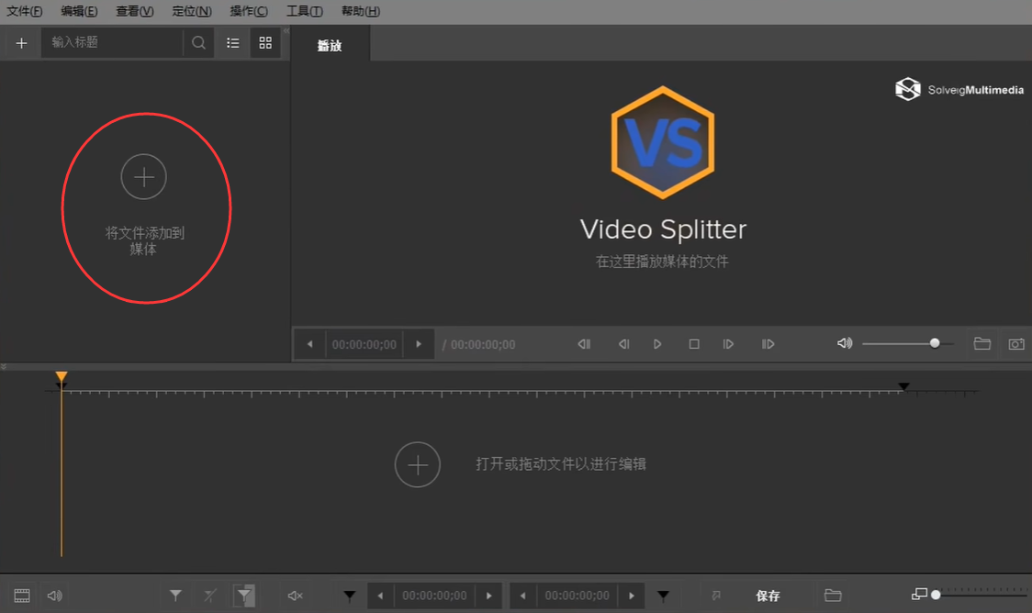Toggle the audio track speaker icon
1032x613 pixels.
[x=54, y=596]
